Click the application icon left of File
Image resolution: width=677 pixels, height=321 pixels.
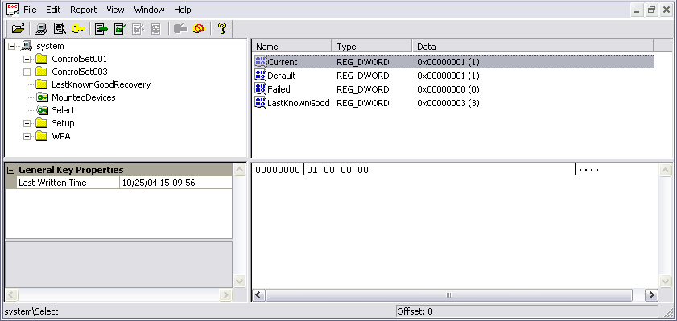pyautogui.click(x=13, y=9)
